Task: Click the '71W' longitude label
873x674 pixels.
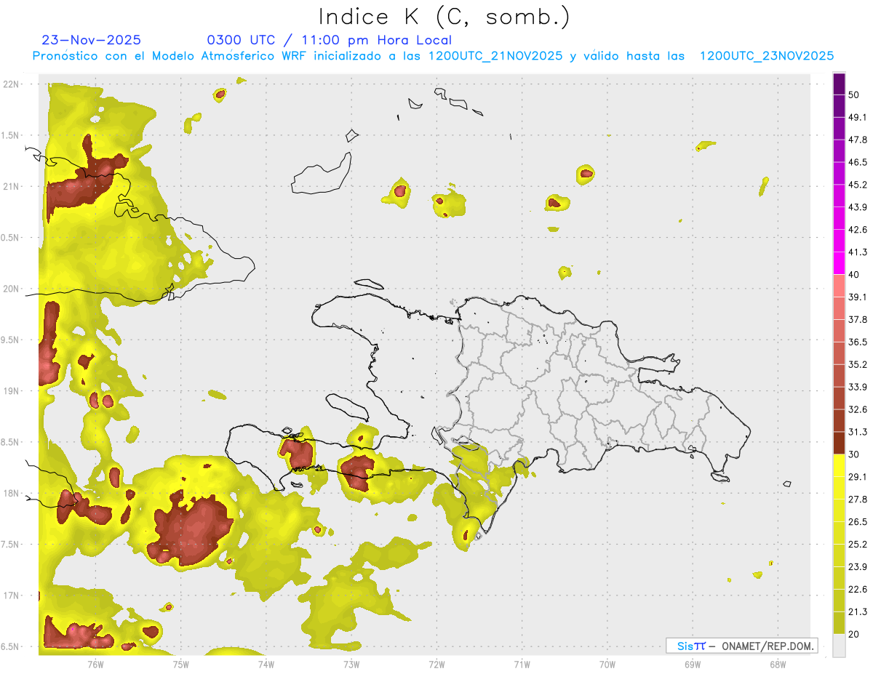Action: [x=522, y=664]
